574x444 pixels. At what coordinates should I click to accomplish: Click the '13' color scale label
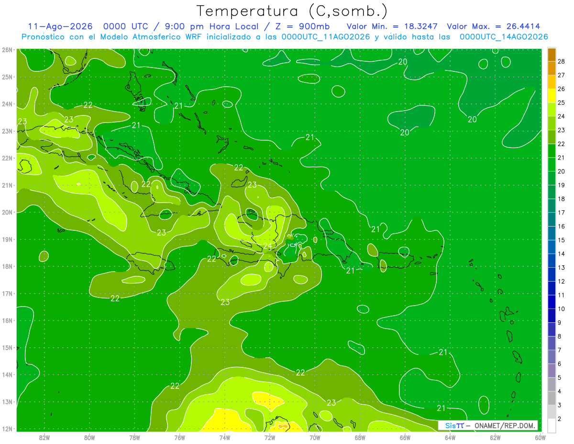tap(562, 268)
